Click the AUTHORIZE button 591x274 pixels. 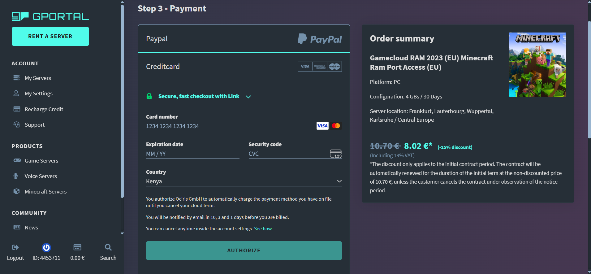click(244, 250)
